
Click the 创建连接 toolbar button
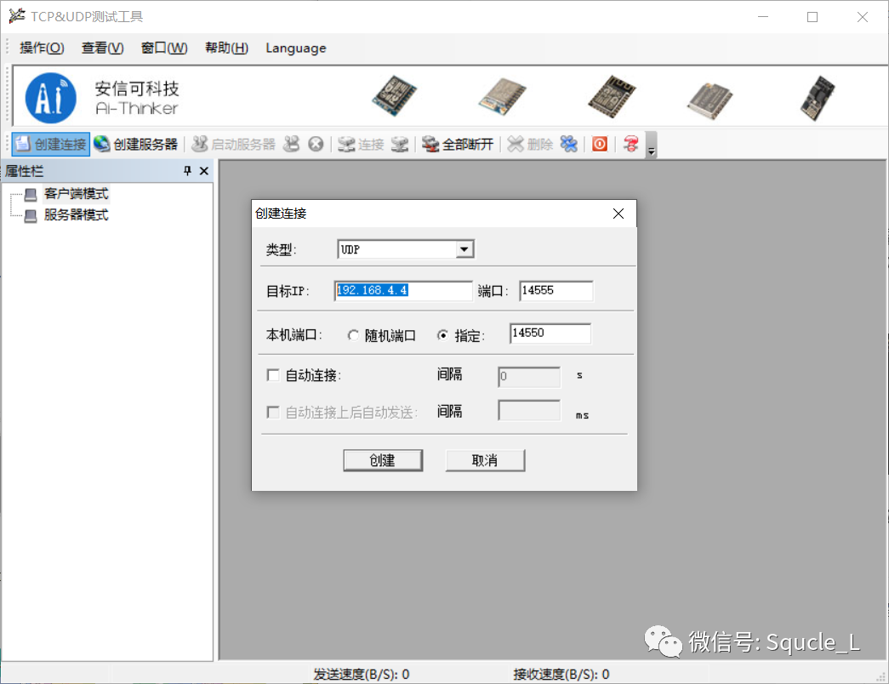tap(51, 144)
